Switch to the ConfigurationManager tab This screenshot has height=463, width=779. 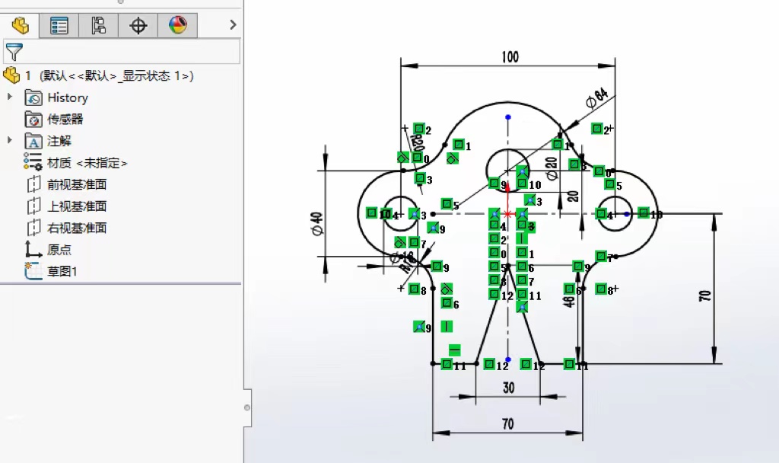click(x=98, y=25)
